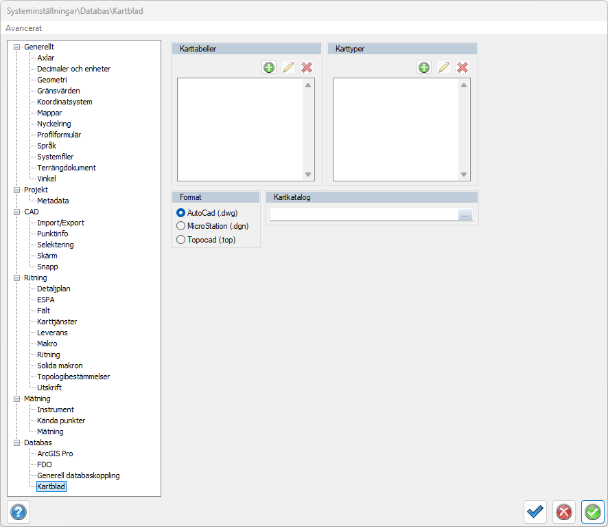Collapse the Ritning tree node
608x527 pixels.
click(x=17, y=278)
